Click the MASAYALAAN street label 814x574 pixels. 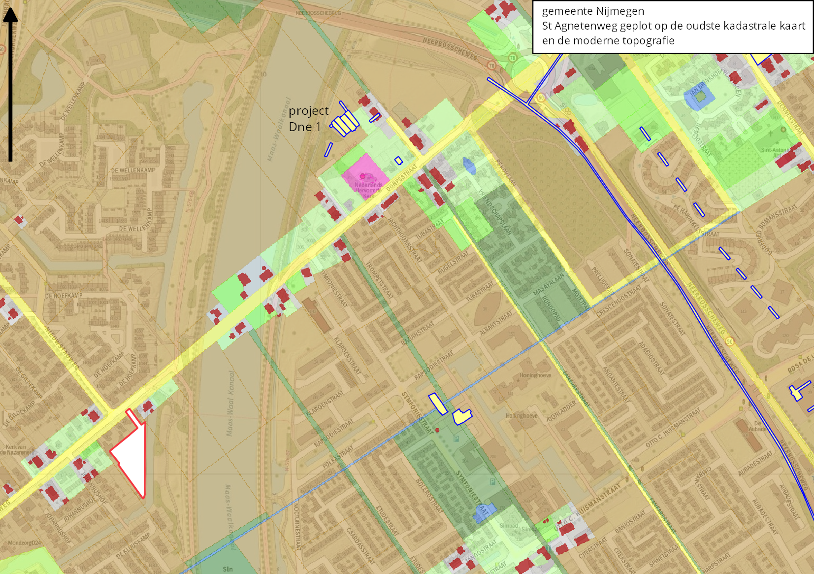pos(549,284)
